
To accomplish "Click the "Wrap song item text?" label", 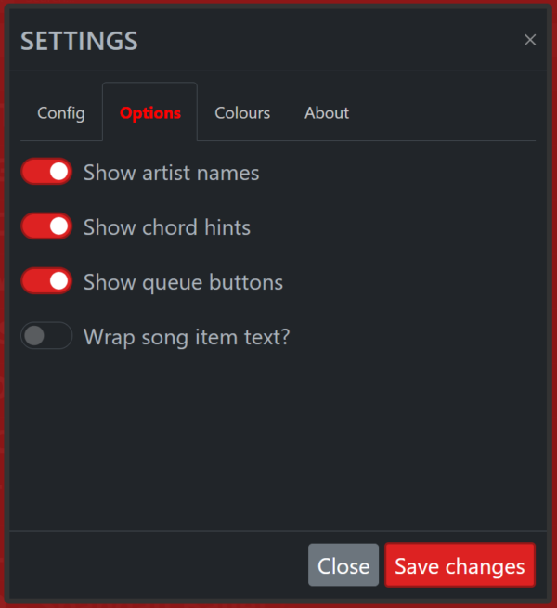I will [x=187, y=337].
